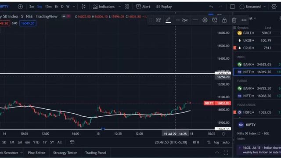This screenshot has height=158, width=281.
Task: Toggle the red flag on CRUDE row
Action: pos(235,48)
